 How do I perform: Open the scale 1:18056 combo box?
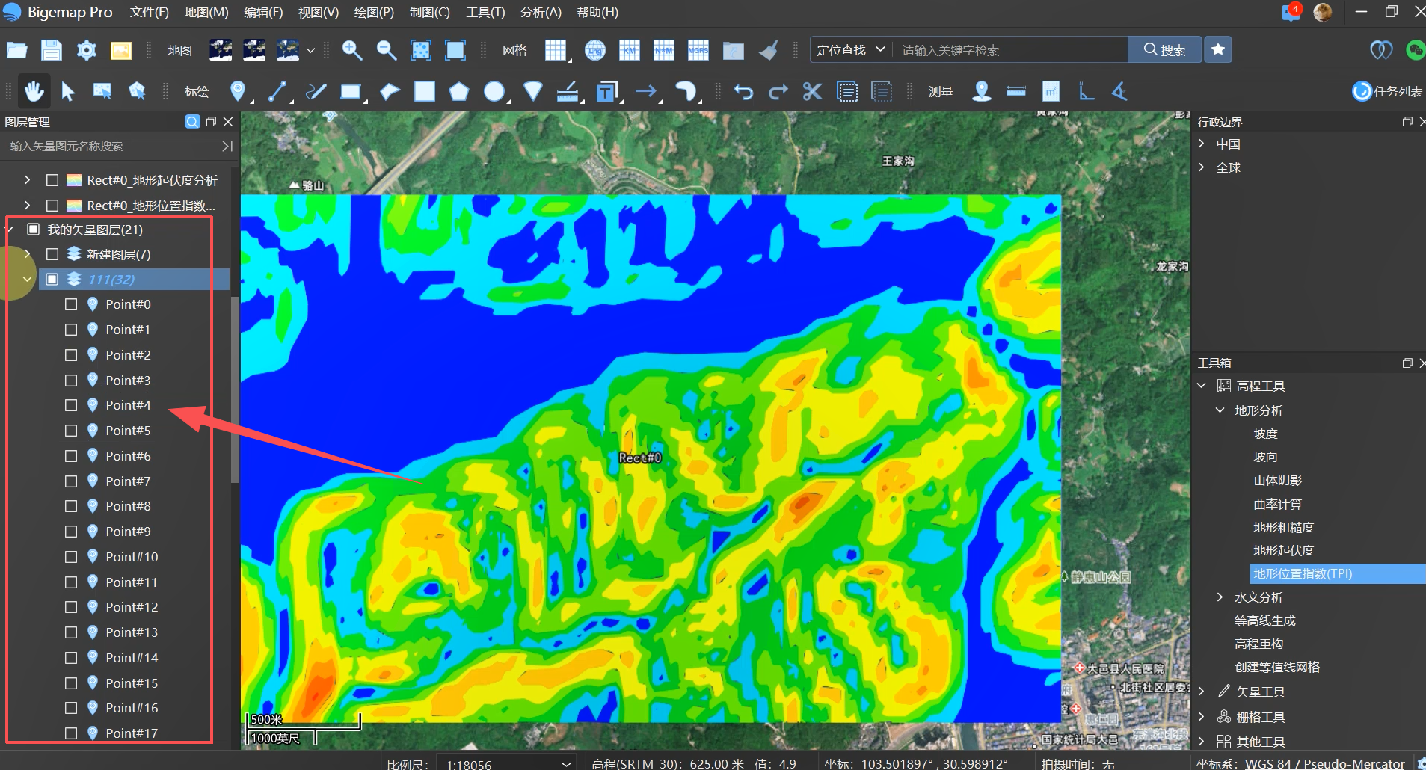[508, 764]
